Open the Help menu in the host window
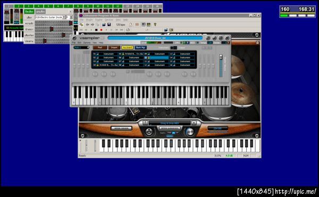The image size is (319, 197). [x=125, y=20]
